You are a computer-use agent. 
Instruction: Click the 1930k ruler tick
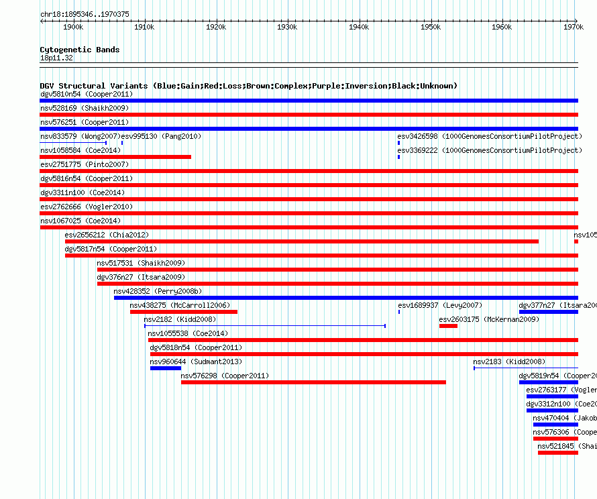click(x=288, y=27)
